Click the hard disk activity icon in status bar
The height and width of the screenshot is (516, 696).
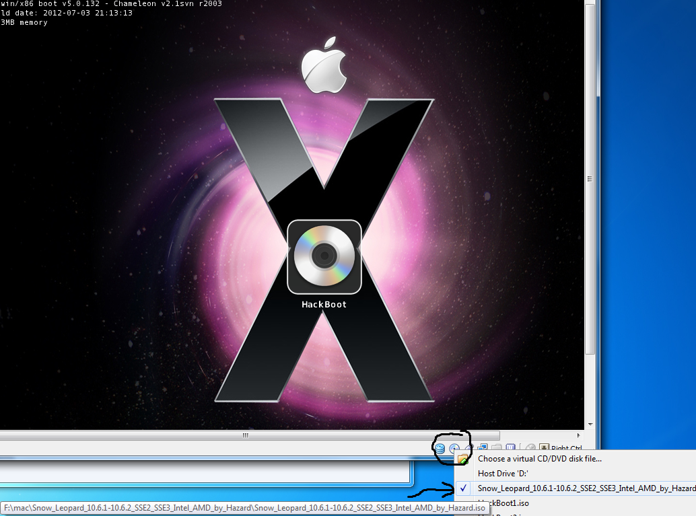(440, 448)
